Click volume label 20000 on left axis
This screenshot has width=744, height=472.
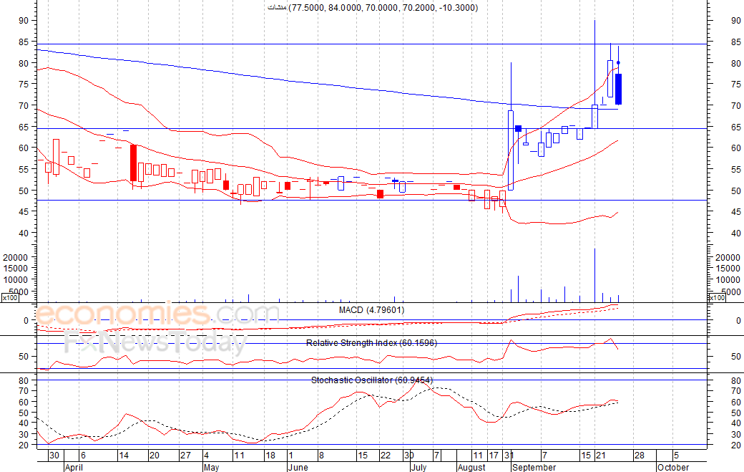(x=16, y=257)
